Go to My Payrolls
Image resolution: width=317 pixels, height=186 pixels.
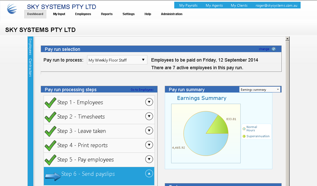pos(189,5)
